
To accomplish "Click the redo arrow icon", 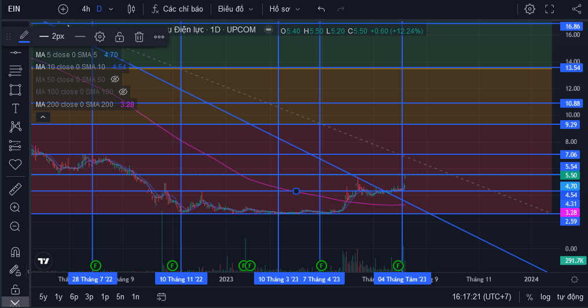I will pos(340,9).
